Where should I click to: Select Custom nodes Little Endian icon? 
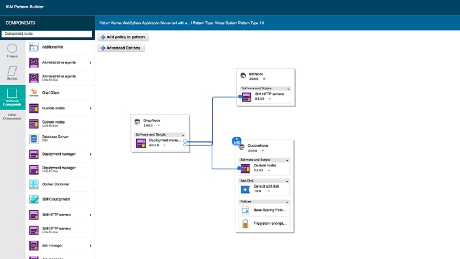pyautogui.click(x=34, y=124)
